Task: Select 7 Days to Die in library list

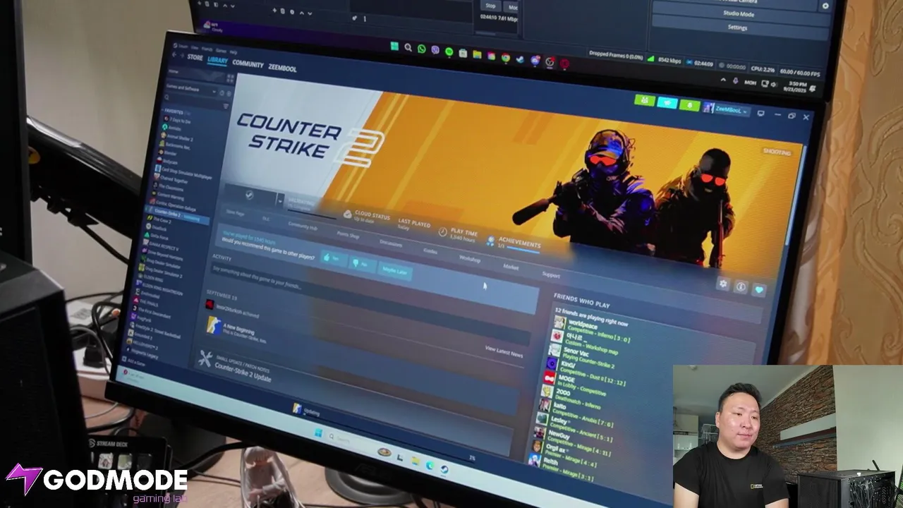Action: click(x=176, y=121)
